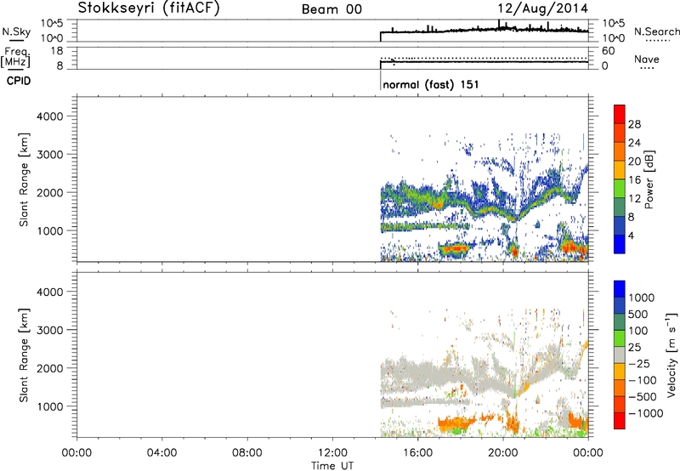Click the '08:00' time axis tick label
The width and height of the screenshot is (680, 471).
pos(246,453)
